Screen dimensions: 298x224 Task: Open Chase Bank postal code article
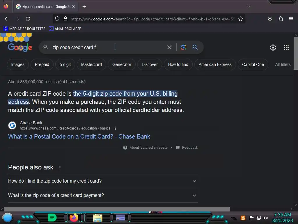[x=79, y=136]
